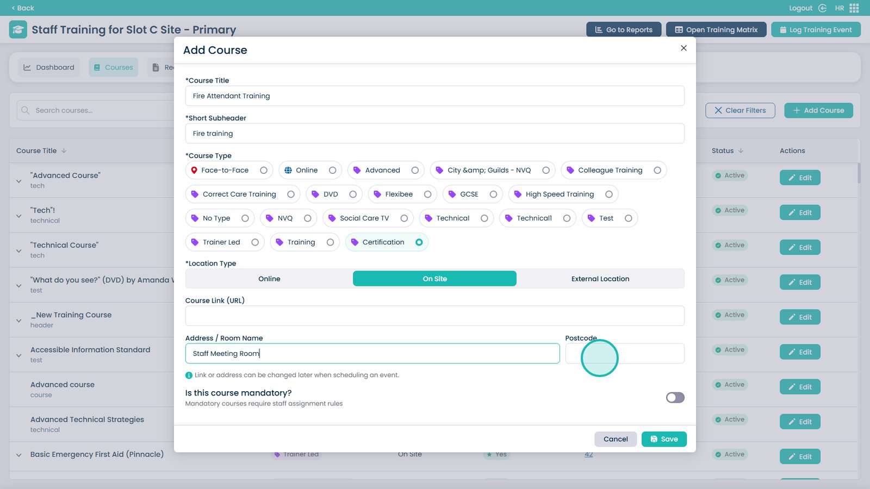Pick the Flexibee course type
The height and width of the screenshot is (489, 870).
402,194
